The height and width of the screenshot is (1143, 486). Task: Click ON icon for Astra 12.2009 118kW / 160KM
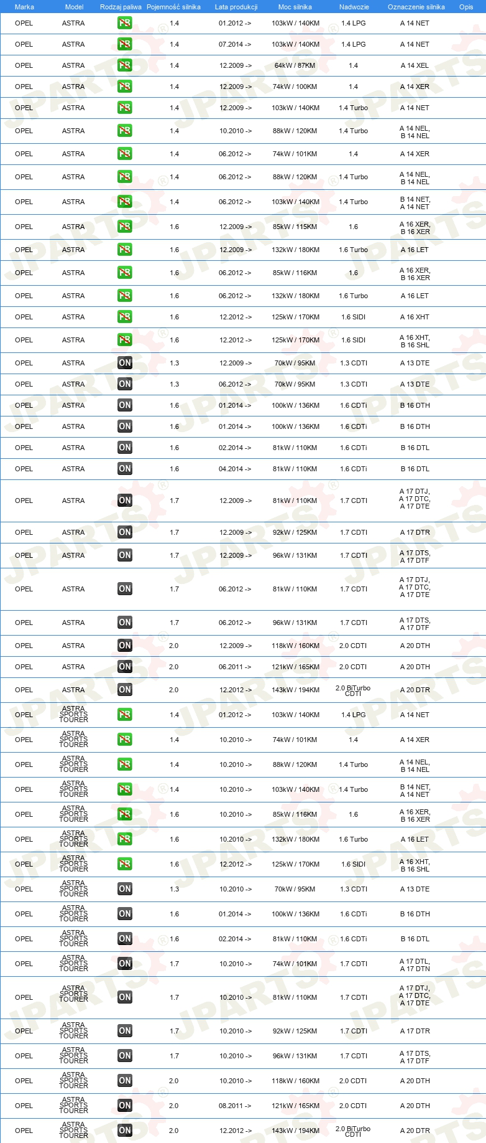click(x=124, y=646)
